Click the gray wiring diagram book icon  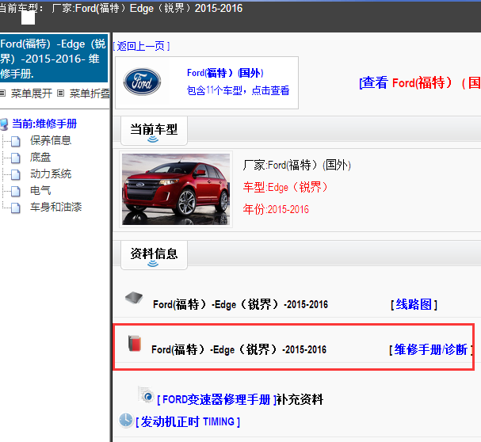[x=134, y=298]
